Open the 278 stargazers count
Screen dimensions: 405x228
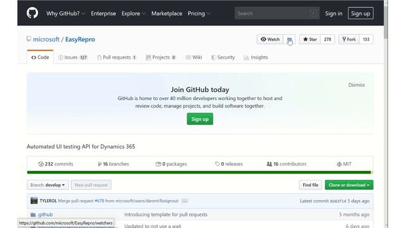tap(328, 39)
